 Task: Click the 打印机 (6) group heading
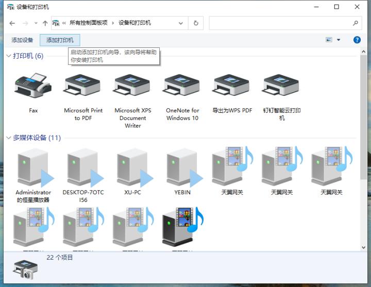click(x=28, y=56)
